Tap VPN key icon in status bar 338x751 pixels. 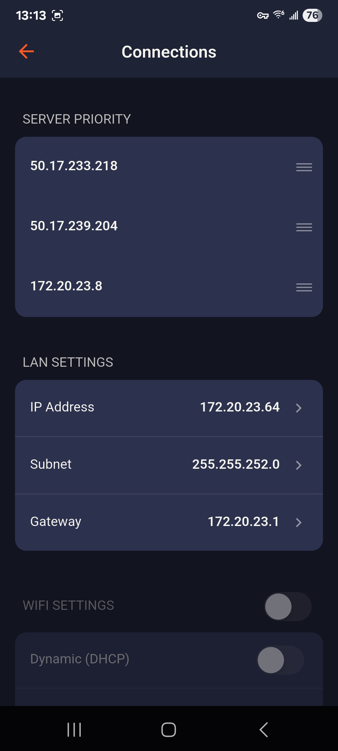click(x=263, y=15)
